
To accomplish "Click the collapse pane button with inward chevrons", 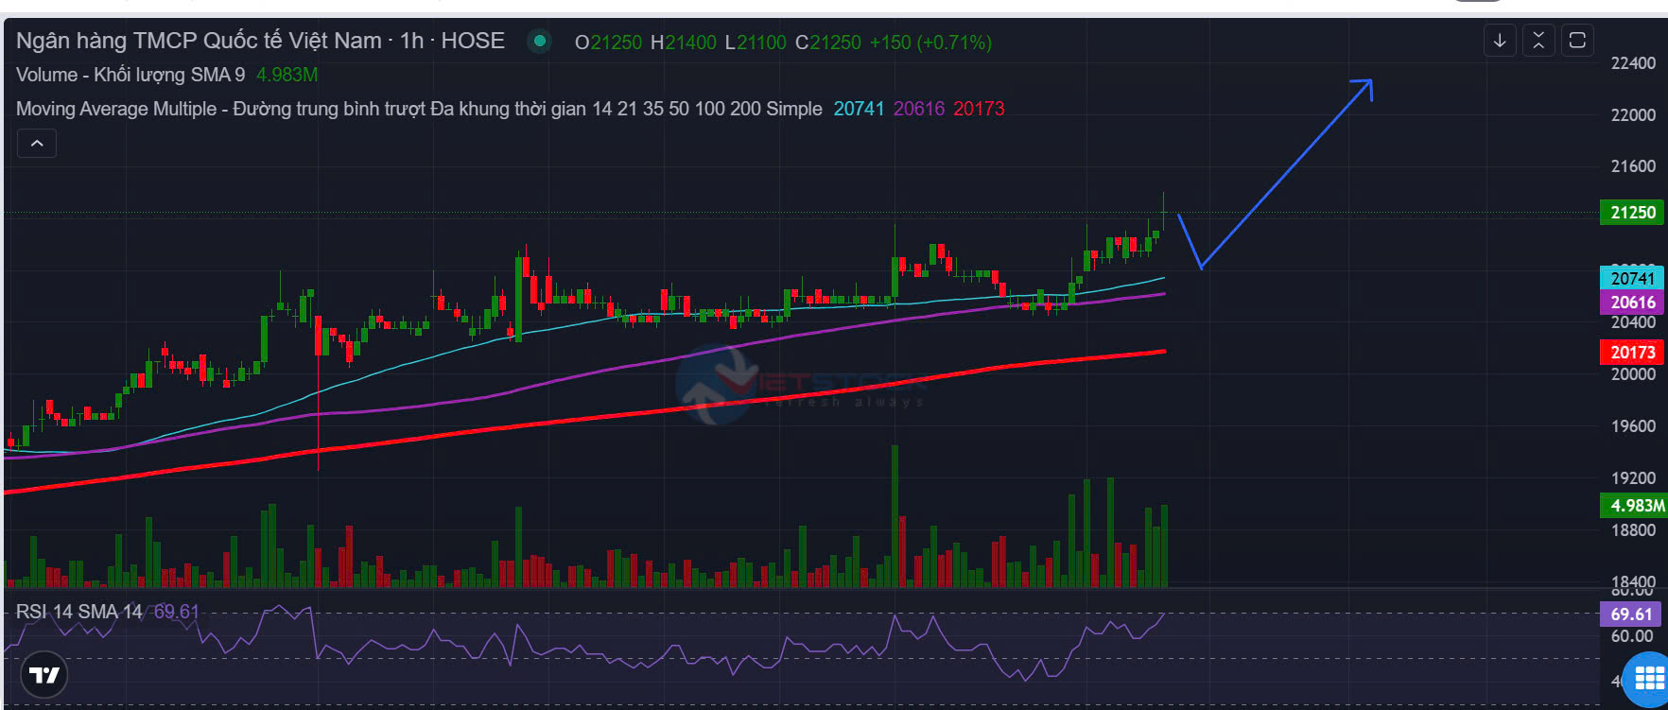I will click(x=1538, y=41).
